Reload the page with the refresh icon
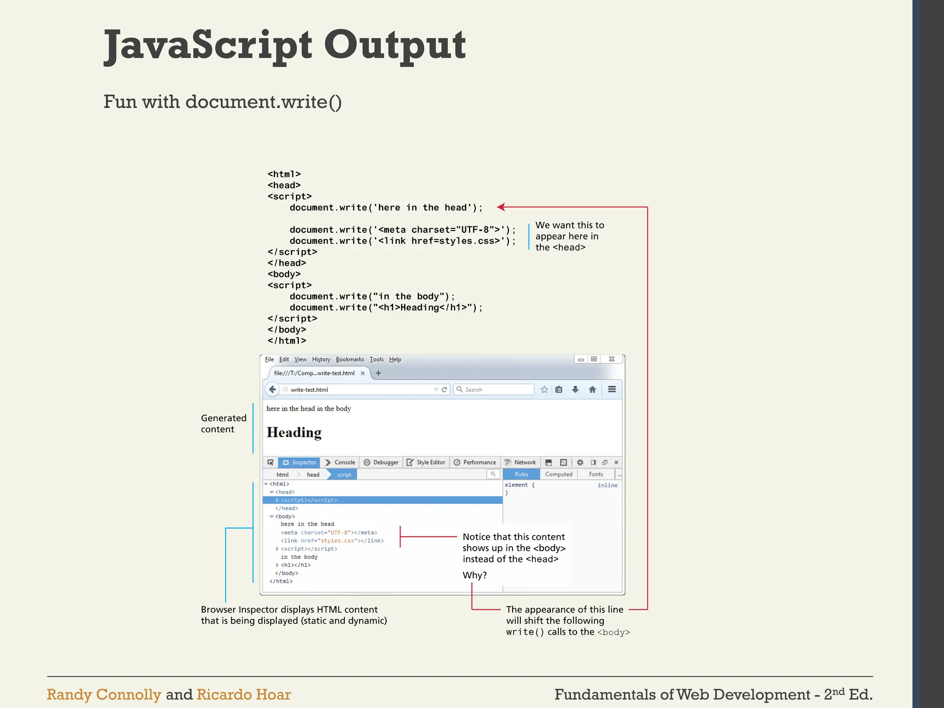This screenshot has height=708, width=944. pyautogui.click(x=444, y=389)
